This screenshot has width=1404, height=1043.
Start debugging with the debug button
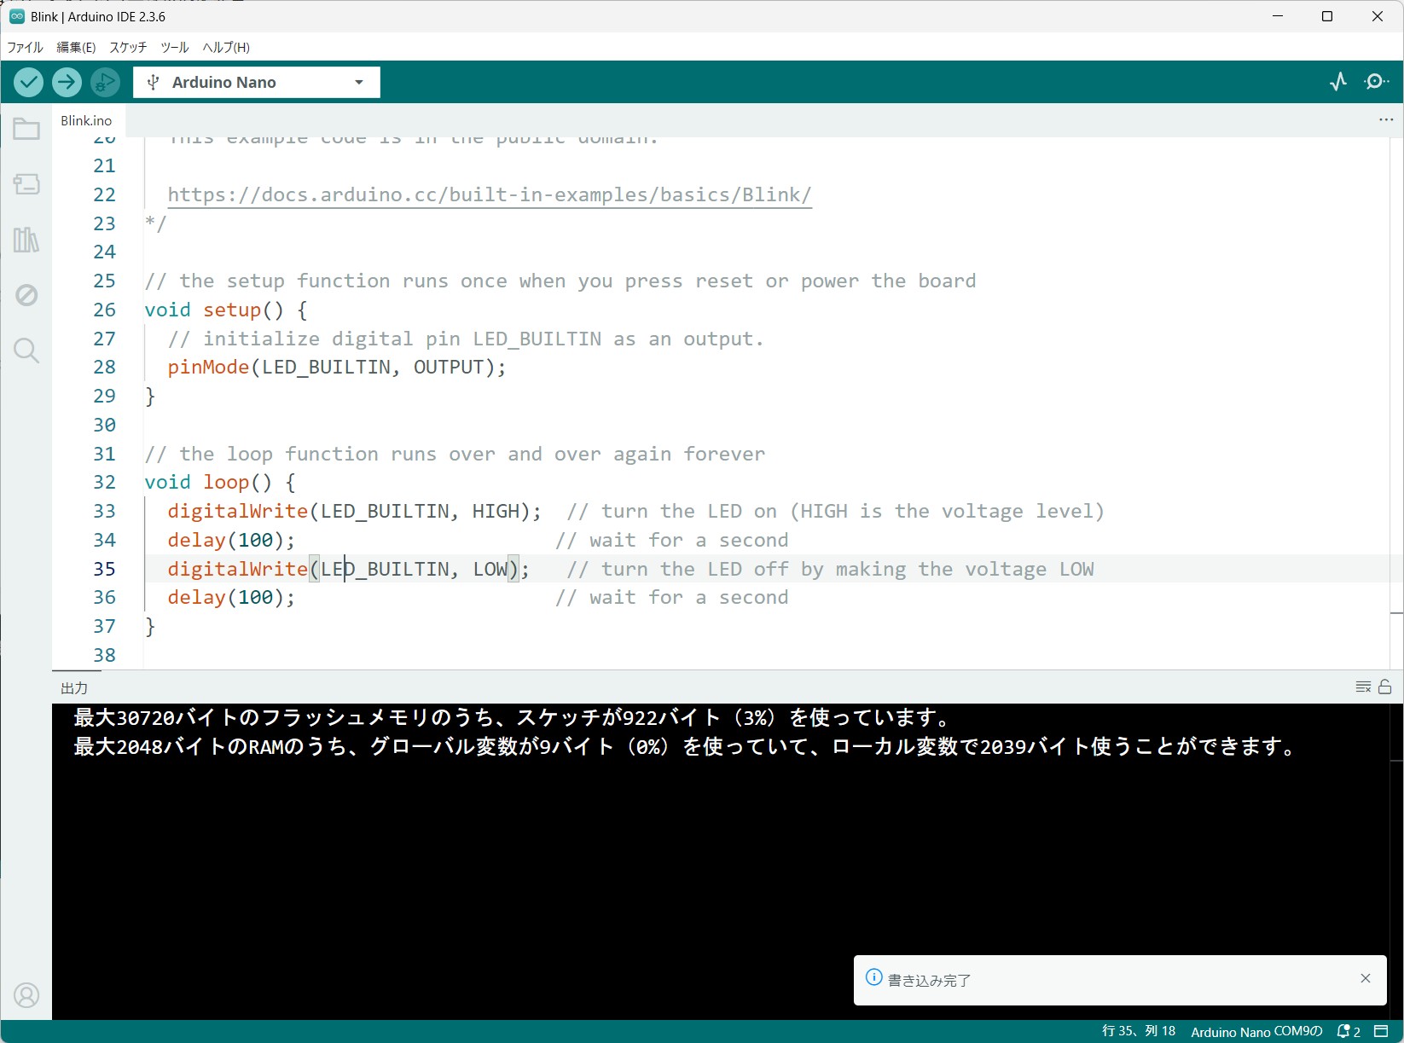tap(105, 82)
